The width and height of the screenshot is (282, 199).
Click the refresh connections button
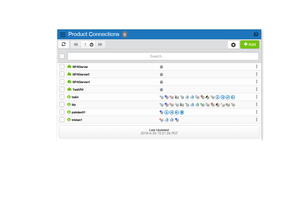tap(64, 44)
